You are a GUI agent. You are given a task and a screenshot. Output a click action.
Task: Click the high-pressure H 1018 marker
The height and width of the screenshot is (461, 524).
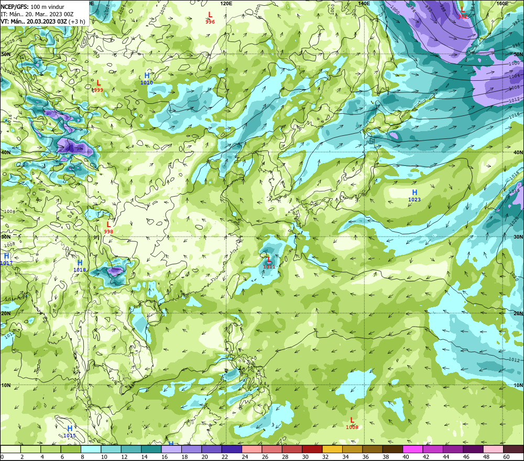pos(80,266)
